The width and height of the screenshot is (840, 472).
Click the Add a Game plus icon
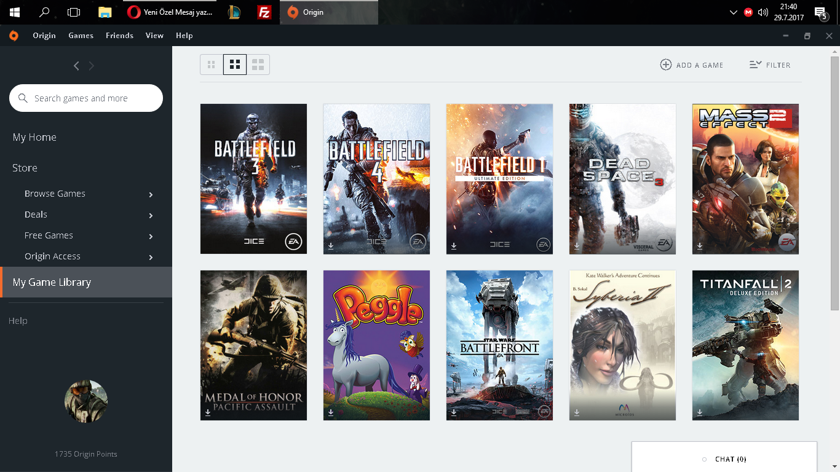(x=666, y=65)
